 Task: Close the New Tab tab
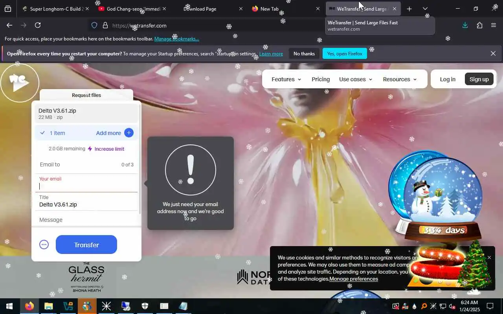click(x=318, y=9)
